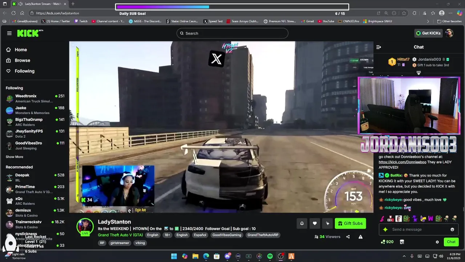Click the green Chat send button
Screen dimensions: 465x262
451,242
